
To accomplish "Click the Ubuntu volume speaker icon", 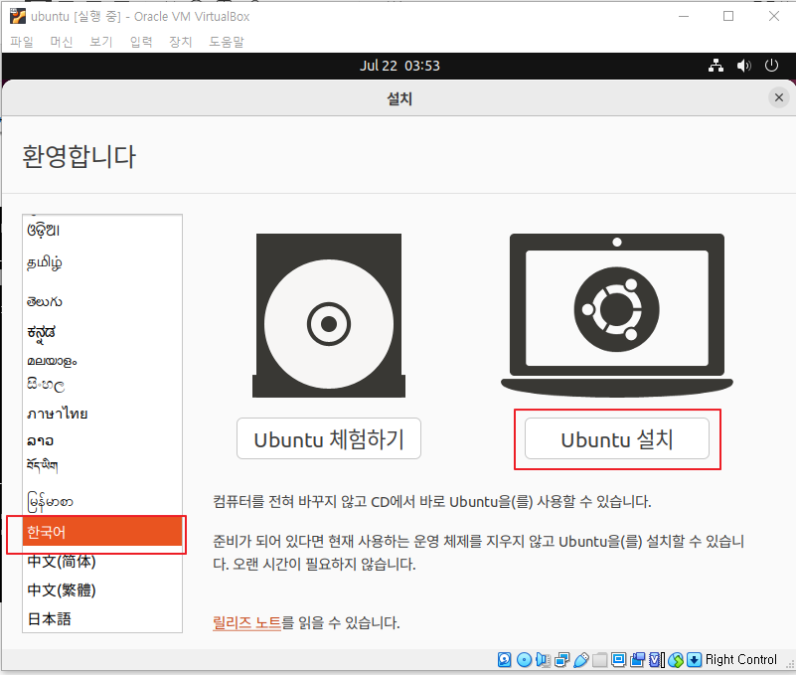I will (x=744, y=66).
